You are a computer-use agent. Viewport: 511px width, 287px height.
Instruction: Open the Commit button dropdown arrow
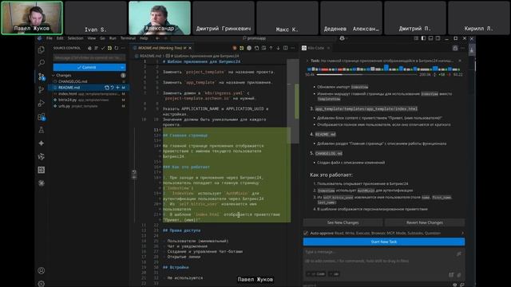[x=122, y=67]
